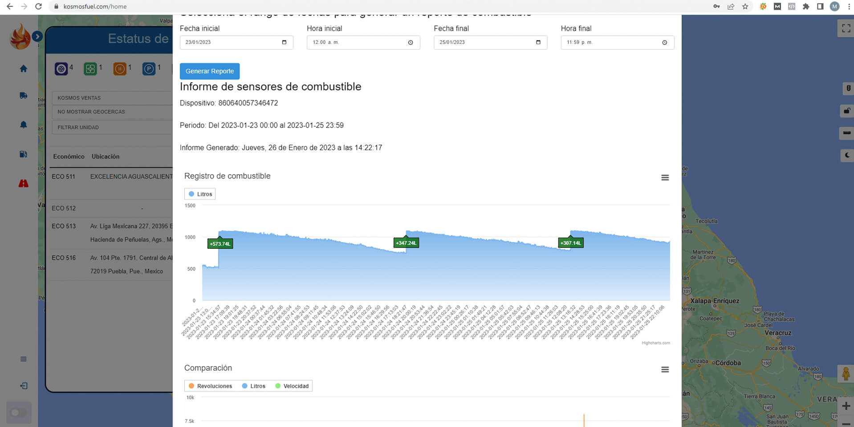The image size is (854, 427).
Task: Reload the browser page
Action: pos(38,6)
